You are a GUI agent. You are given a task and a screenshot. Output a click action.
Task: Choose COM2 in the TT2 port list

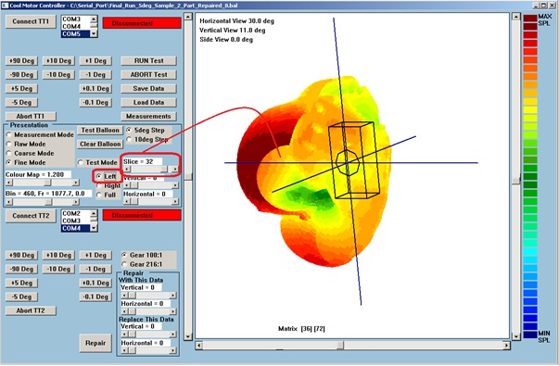click(76, 213)
